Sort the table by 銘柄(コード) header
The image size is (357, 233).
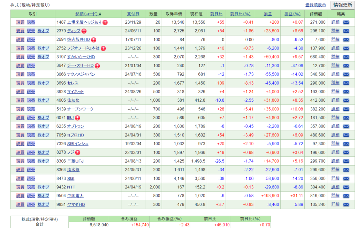coord(86,14)
